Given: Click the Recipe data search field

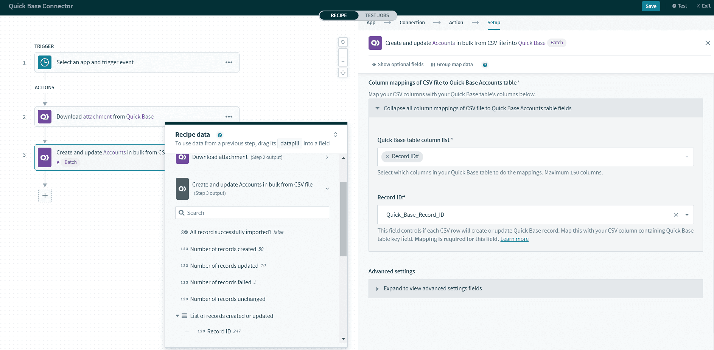Looking at the screenshot, I should point(252,213).
